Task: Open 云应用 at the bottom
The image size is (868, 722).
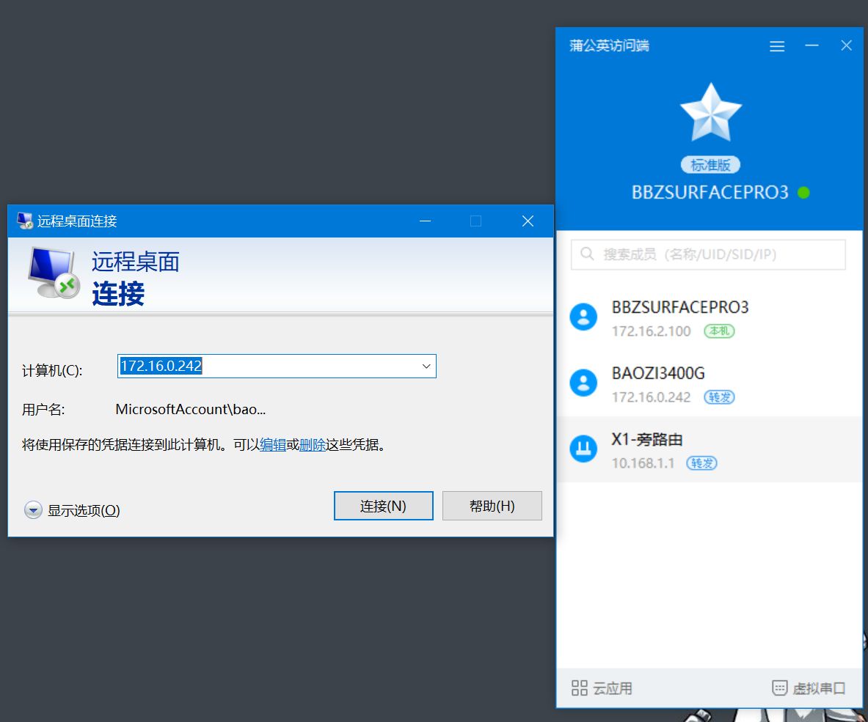Action: coord(602,688)
